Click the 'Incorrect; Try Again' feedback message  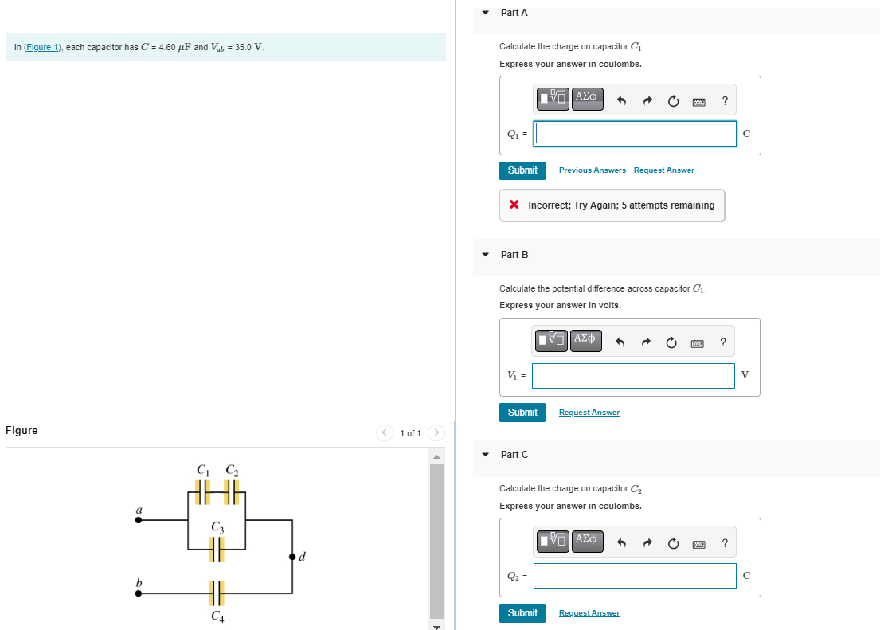[612, 205]
